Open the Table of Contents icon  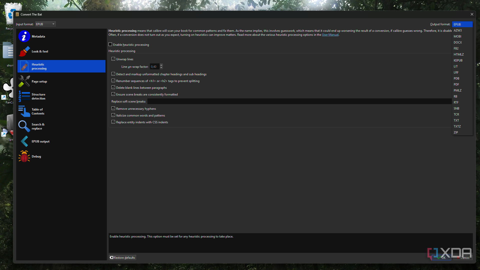click(x=24, y=111)
